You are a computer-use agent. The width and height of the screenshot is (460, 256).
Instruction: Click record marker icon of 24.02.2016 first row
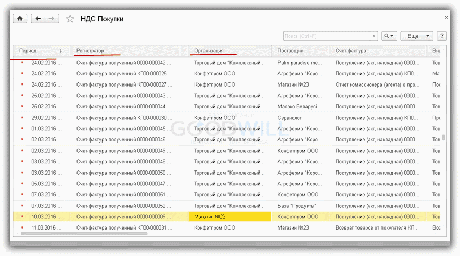tap(22, 63)
